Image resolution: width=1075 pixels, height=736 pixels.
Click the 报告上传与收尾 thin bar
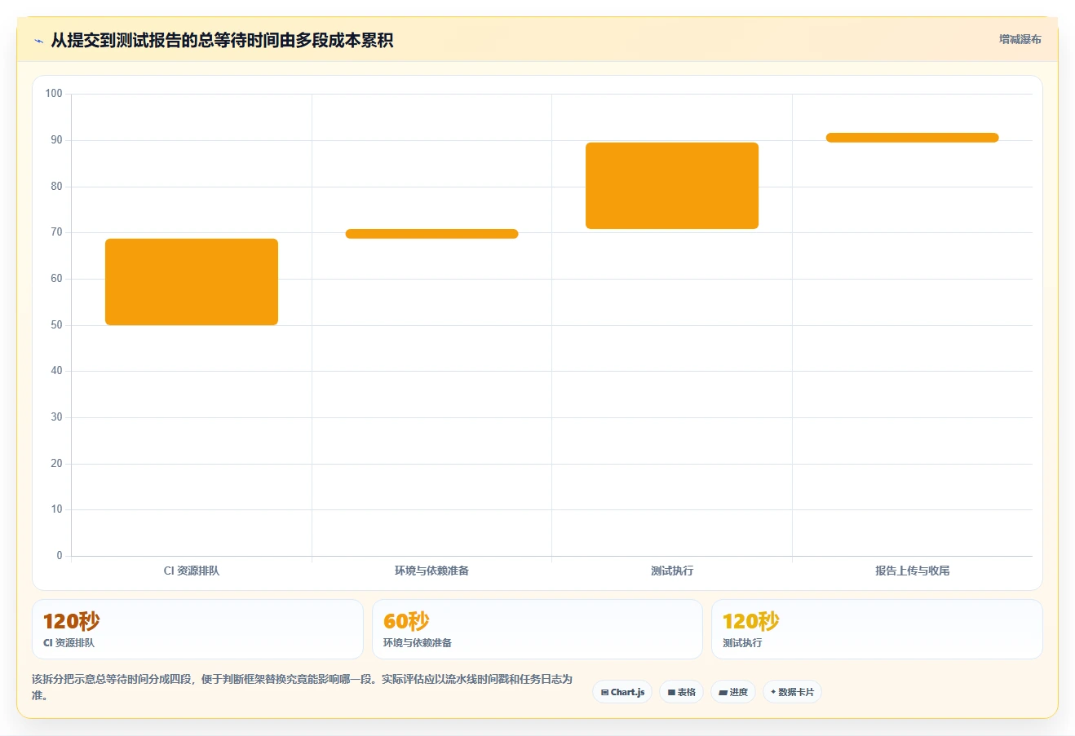pos(912,138)
